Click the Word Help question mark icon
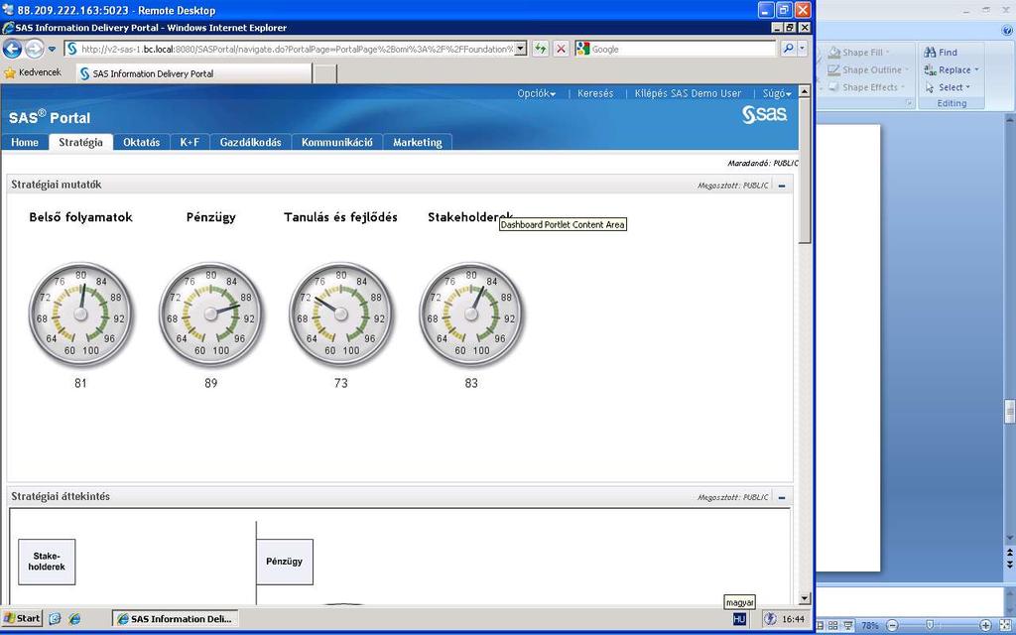This screenshot has height=635, width=1016. coord(1009,30)
